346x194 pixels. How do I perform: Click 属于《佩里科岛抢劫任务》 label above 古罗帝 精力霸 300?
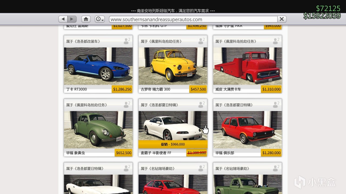[161, 41]
